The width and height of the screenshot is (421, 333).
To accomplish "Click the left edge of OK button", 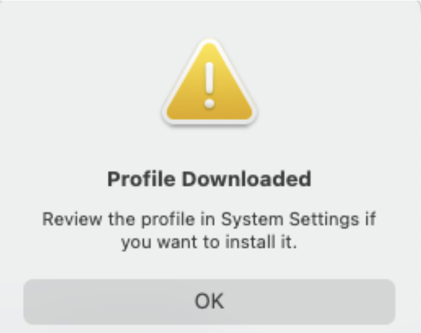I will click(x=29, y=301).
